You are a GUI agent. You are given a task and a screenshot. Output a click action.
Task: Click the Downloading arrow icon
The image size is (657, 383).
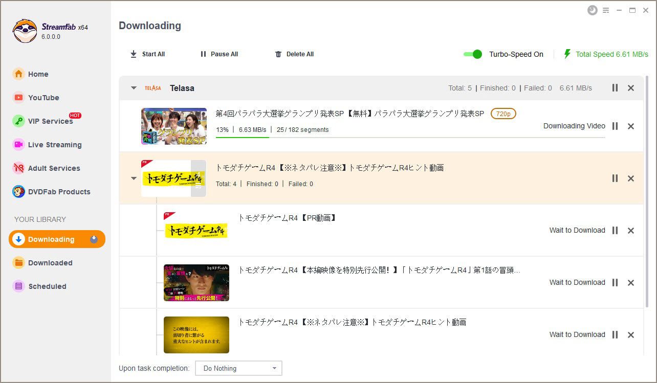18,239
